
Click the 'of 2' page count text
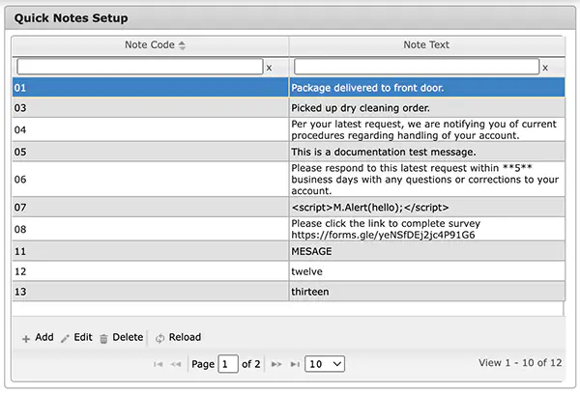tap(250, 364)
